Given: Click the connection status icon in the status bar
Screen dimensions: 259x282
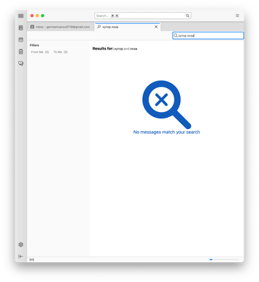Looking at the screenshot, I should click(x=32, y=259).
